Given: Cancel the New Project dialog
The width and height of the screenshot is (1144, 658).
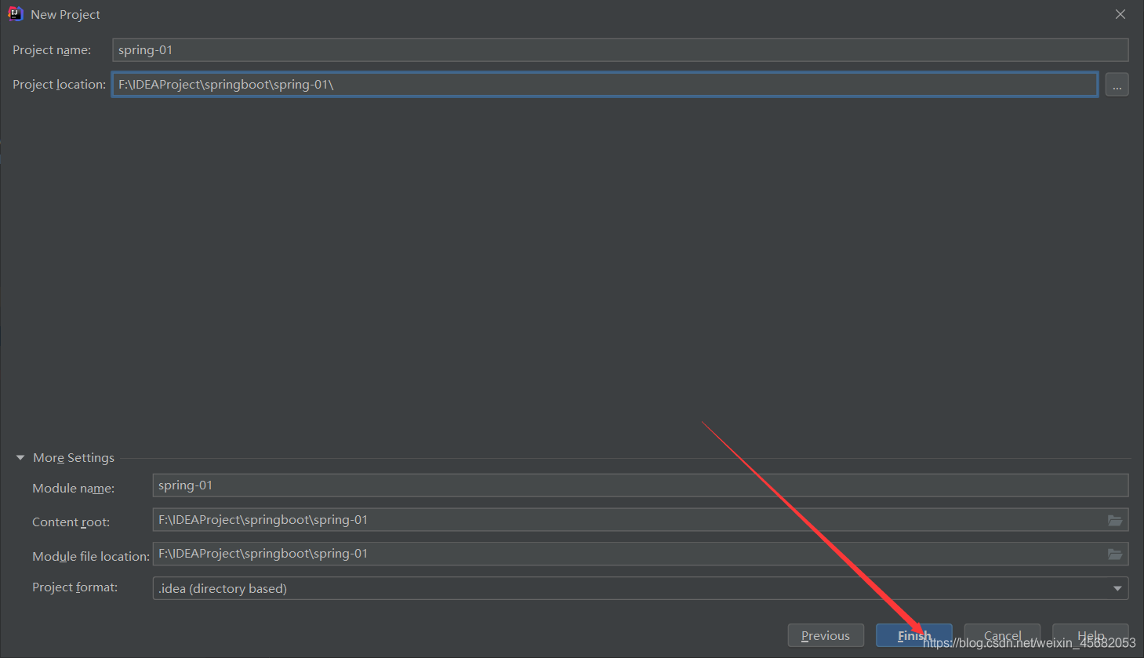Looking at the screenshot, I should tap(1002, 635).
